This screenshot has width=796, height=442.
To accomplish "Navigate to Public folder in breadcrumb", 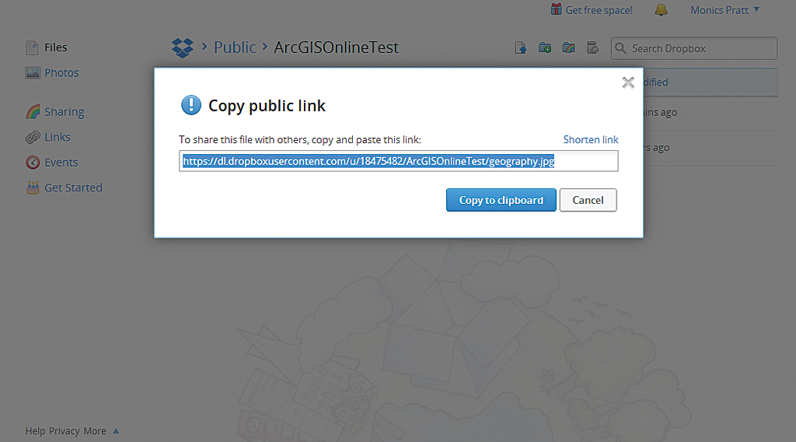I will [x=235, y=47].
